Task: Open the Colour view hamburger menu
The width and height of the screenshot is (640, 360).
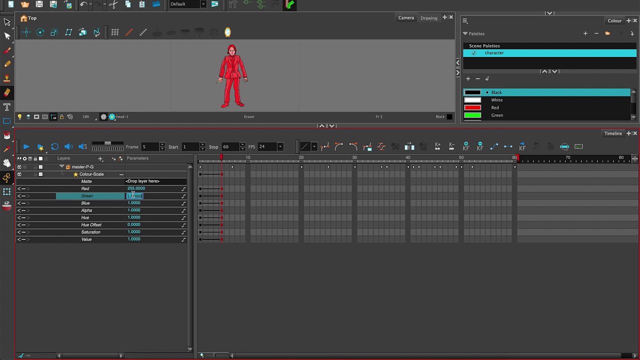Action: [464, 21]
